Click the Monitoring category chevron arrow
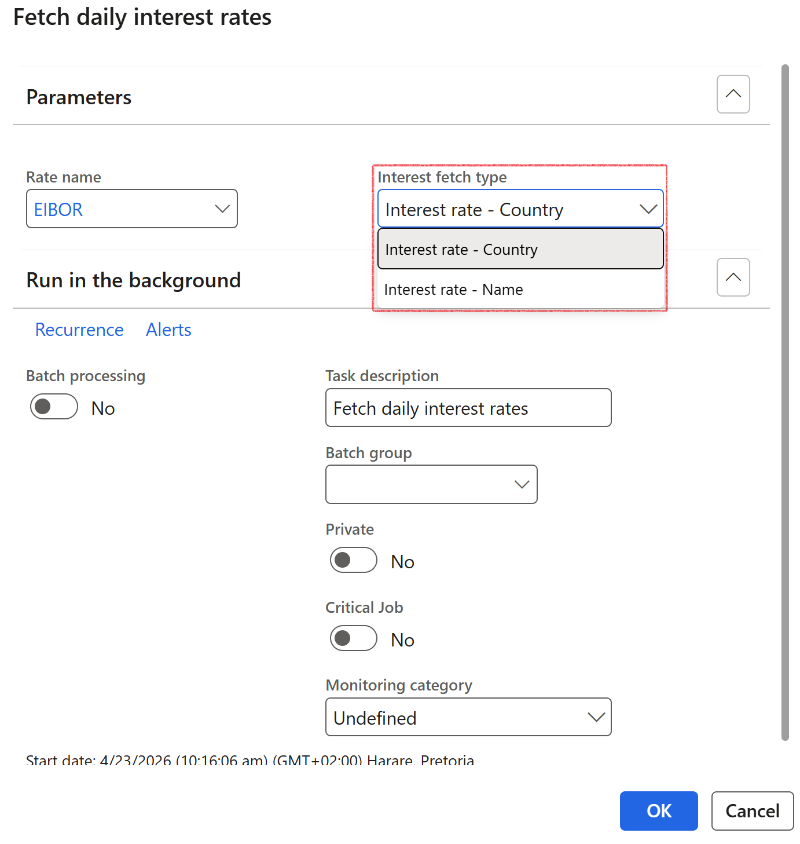 [596, 717]
